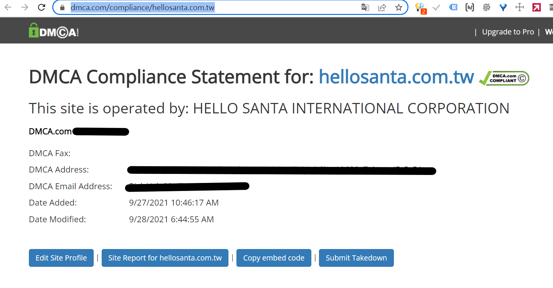Image resolution: width=553 pixels, height=288 pixels.
Task: Open the red arrow extension icon
Action: click(x=537, y=7)
